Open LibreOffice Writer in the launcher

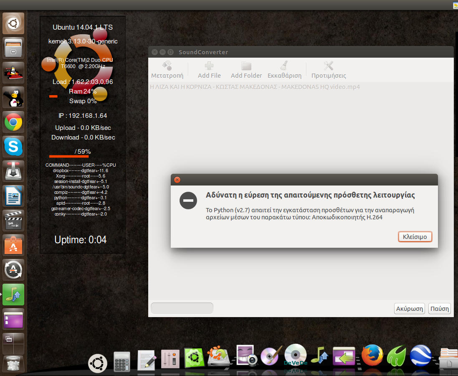pos(13,196)
